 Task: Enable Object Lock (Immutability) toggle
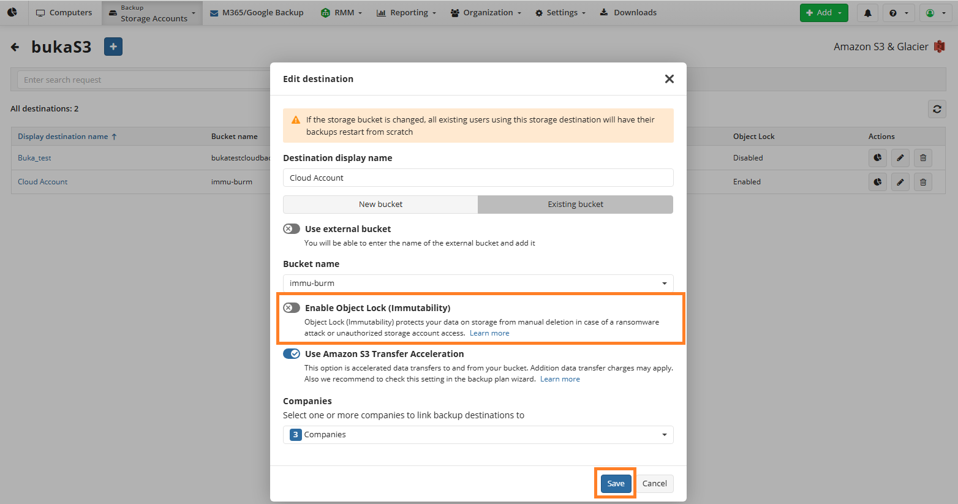coord(292,308)
